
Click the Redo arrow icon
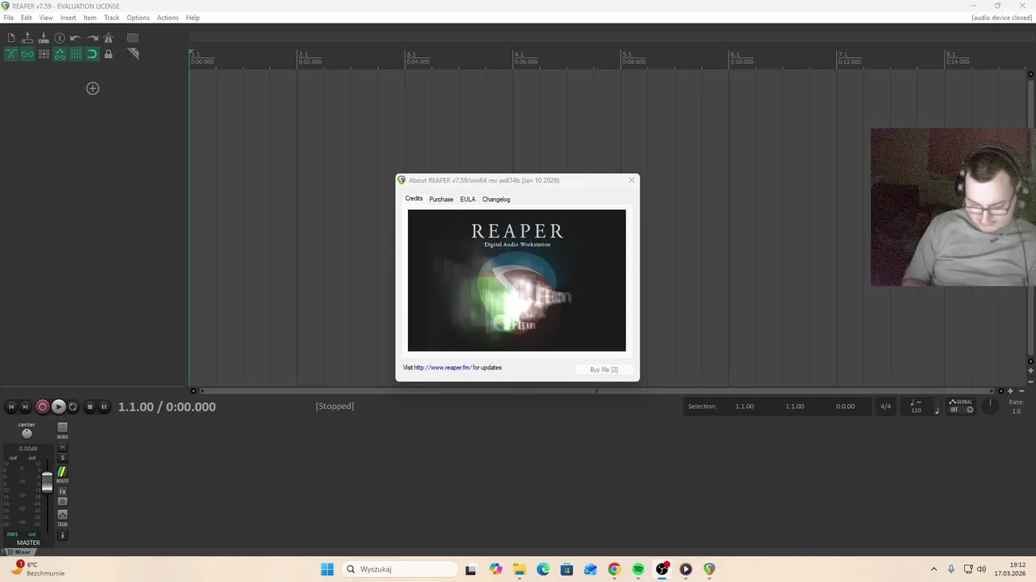click(x=92, y=38)
